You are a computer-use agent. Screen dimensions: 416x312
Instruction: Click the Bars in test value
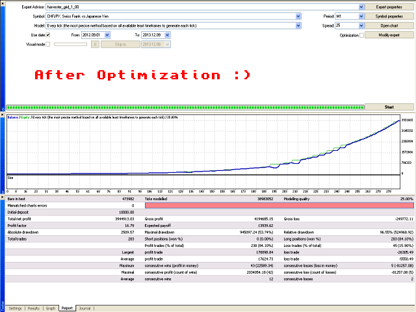tap(129, 199)
